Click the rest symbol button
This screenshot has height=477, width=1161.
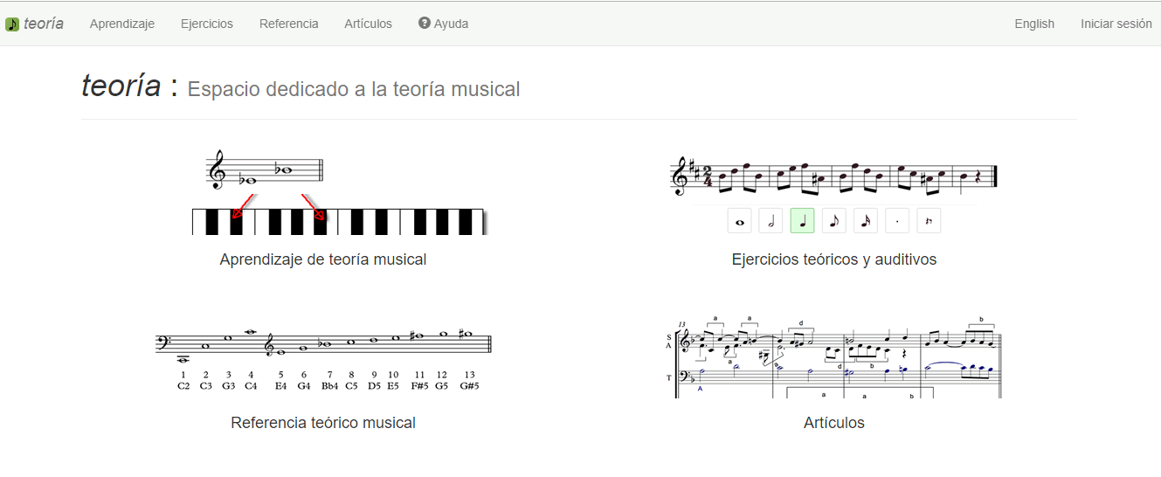[929, 222]
